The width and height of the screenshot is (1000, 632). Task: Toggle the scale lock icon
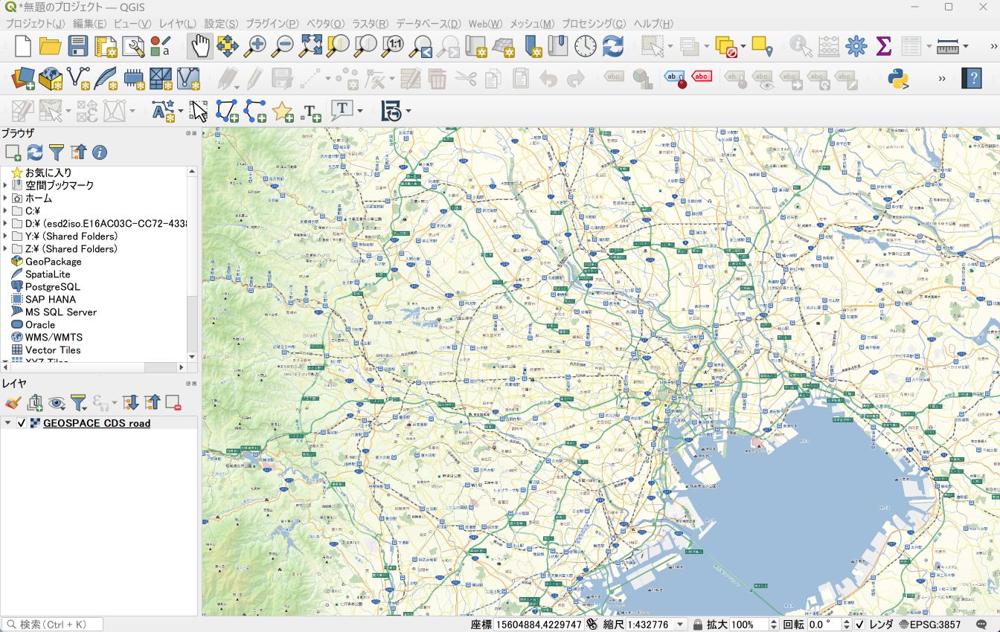tap(698, 625)
